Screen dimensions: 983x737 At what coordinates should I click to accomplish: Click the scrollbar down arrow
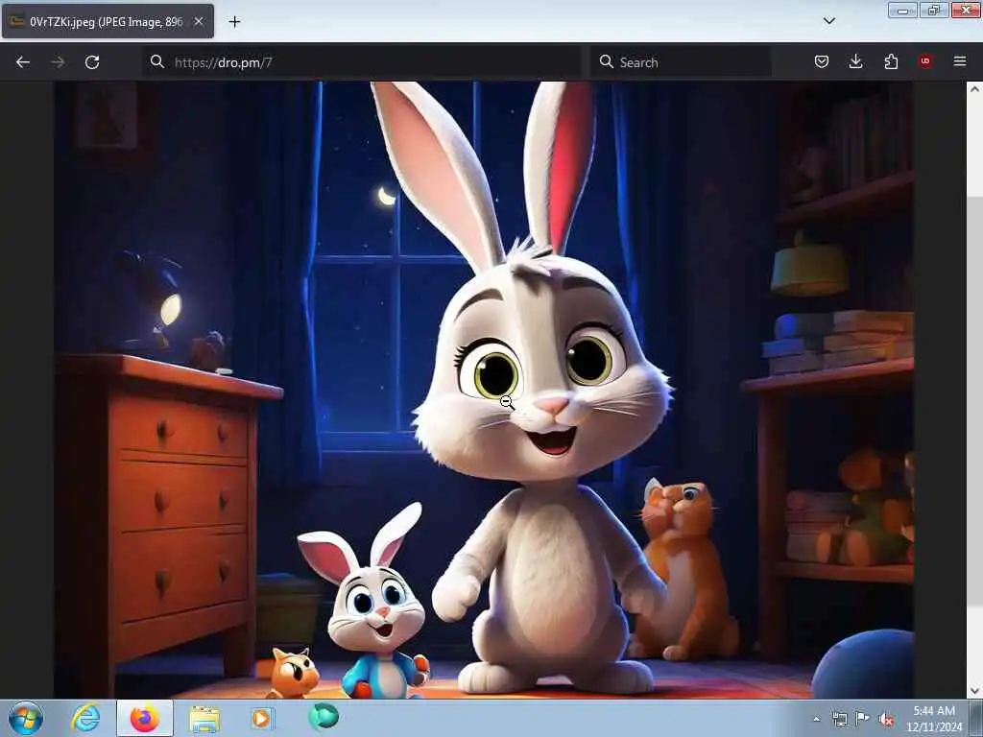(974, 691)
